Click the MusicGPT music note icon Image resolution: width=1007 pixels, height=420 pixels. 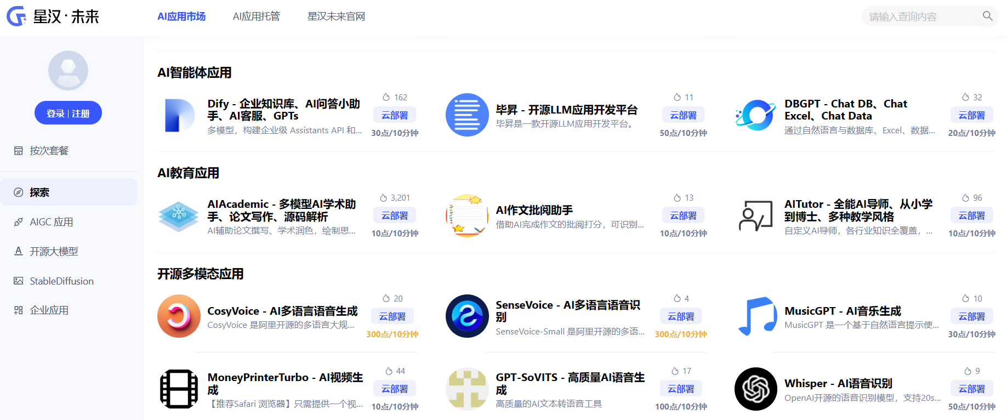tap(755, 316)
